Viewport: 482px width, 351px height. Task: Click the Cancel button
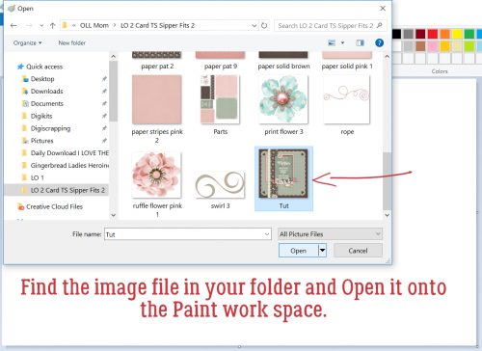click(x=358, y=251)
